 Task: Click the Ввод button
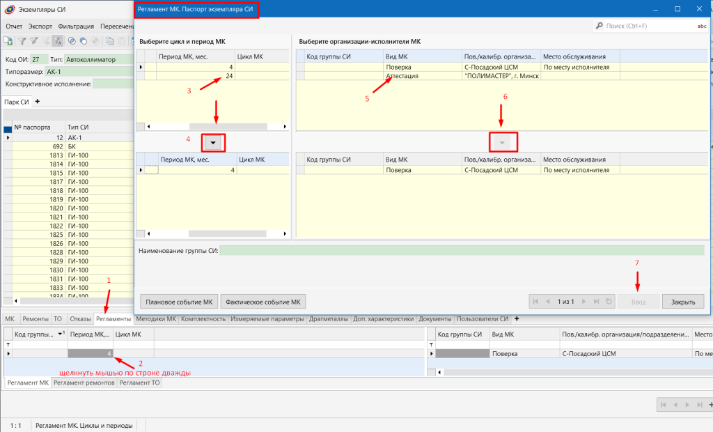click(638, 302)
